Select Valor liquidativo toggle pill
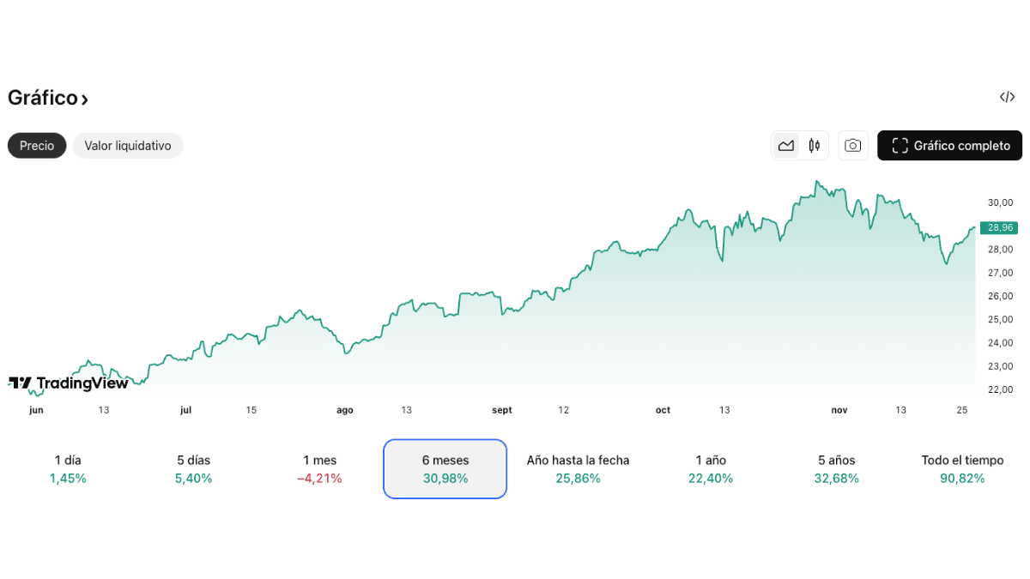The height and width of the screenshot is (579, 1030). pos(128,146)
